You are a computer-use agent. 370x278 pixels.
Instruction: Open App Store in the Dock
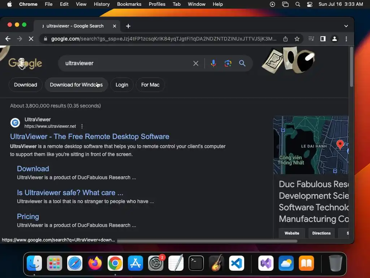coord(135,263)
